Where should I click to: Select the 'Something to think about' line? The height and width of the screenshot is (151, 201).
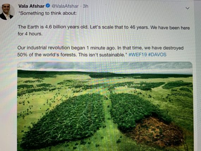(47, 13)
